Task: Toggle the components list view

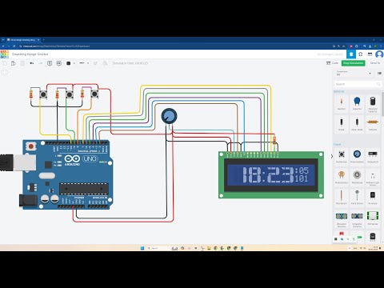Action: click(x=379, y=73)
